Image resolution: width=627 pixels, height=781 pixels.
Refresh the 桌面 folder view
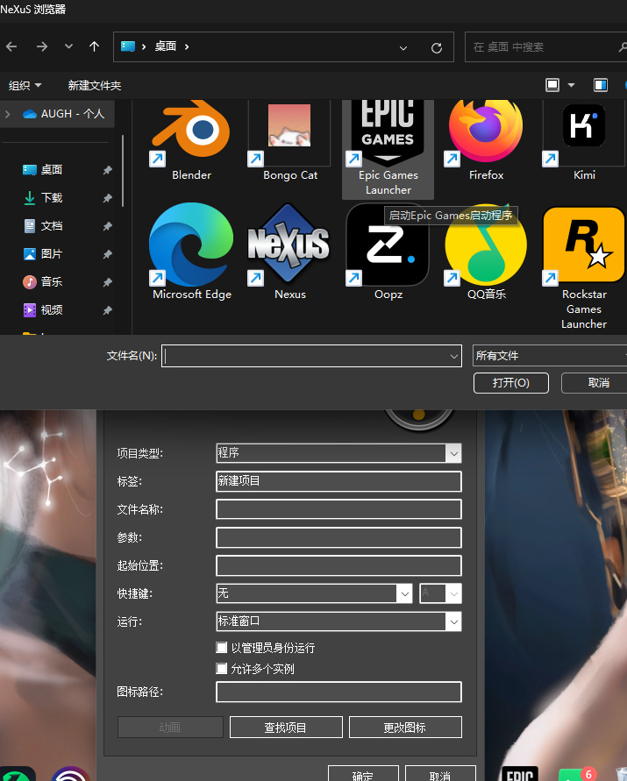point(437,48)
